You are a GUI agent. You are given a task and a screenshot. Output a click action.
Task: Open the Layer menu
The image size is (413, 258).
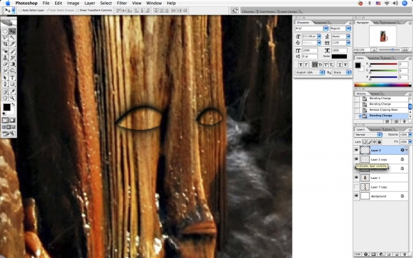[x=89, y=3]
